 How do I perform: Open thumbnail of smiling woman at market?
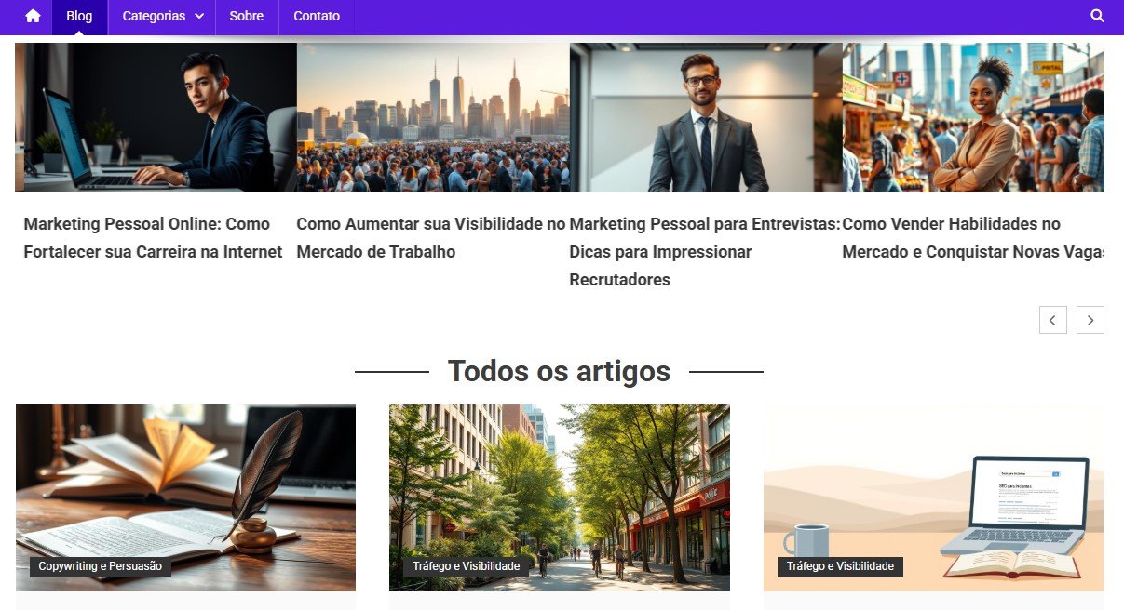(973, 117)
